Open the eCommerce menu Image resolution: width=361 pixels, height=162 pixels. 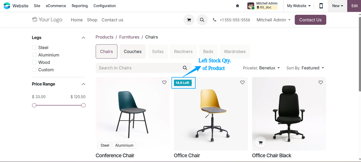coord(56,6)
